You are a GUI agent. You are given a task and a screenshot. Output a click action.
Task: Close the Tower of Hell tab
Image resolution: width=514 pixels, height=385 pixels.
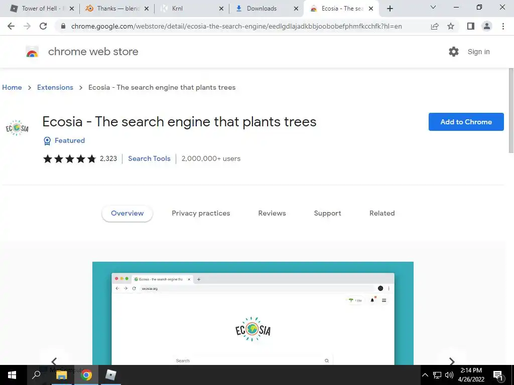[72, 9]
